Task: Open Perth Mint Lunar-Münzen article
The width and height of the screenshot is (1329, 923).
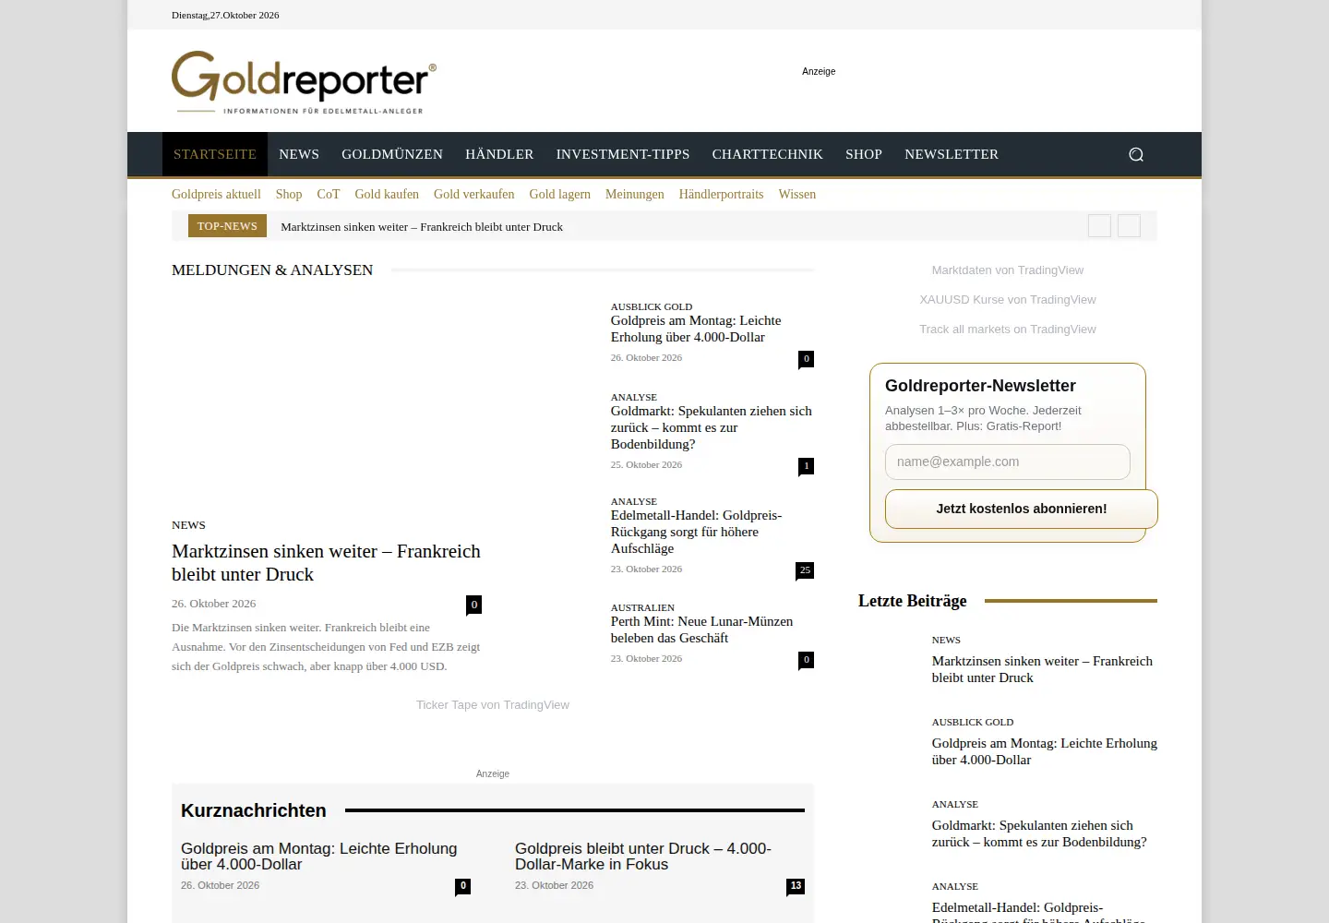Action: click(x=701, y=630)
